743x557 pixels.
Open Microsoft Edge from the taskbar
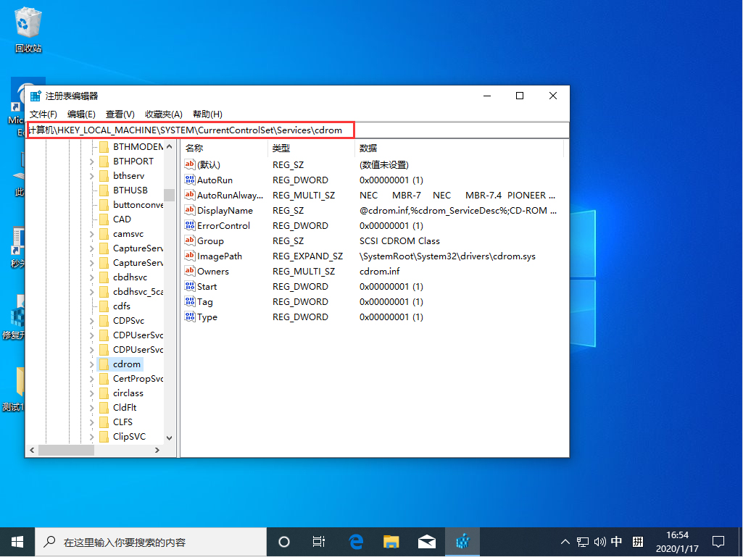point(355,541)
